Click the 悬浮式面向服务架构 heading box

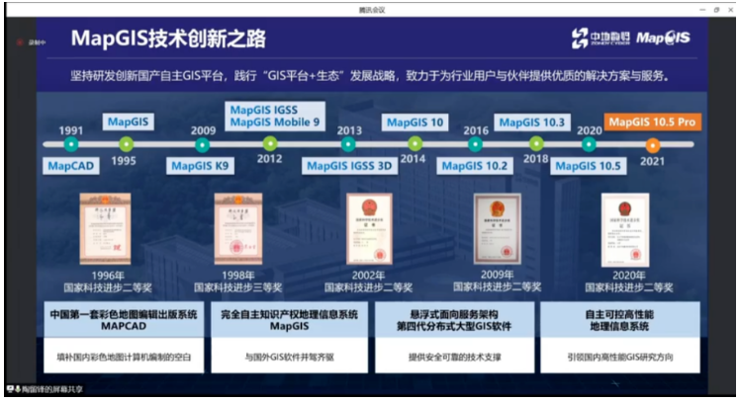pos(454,320)
